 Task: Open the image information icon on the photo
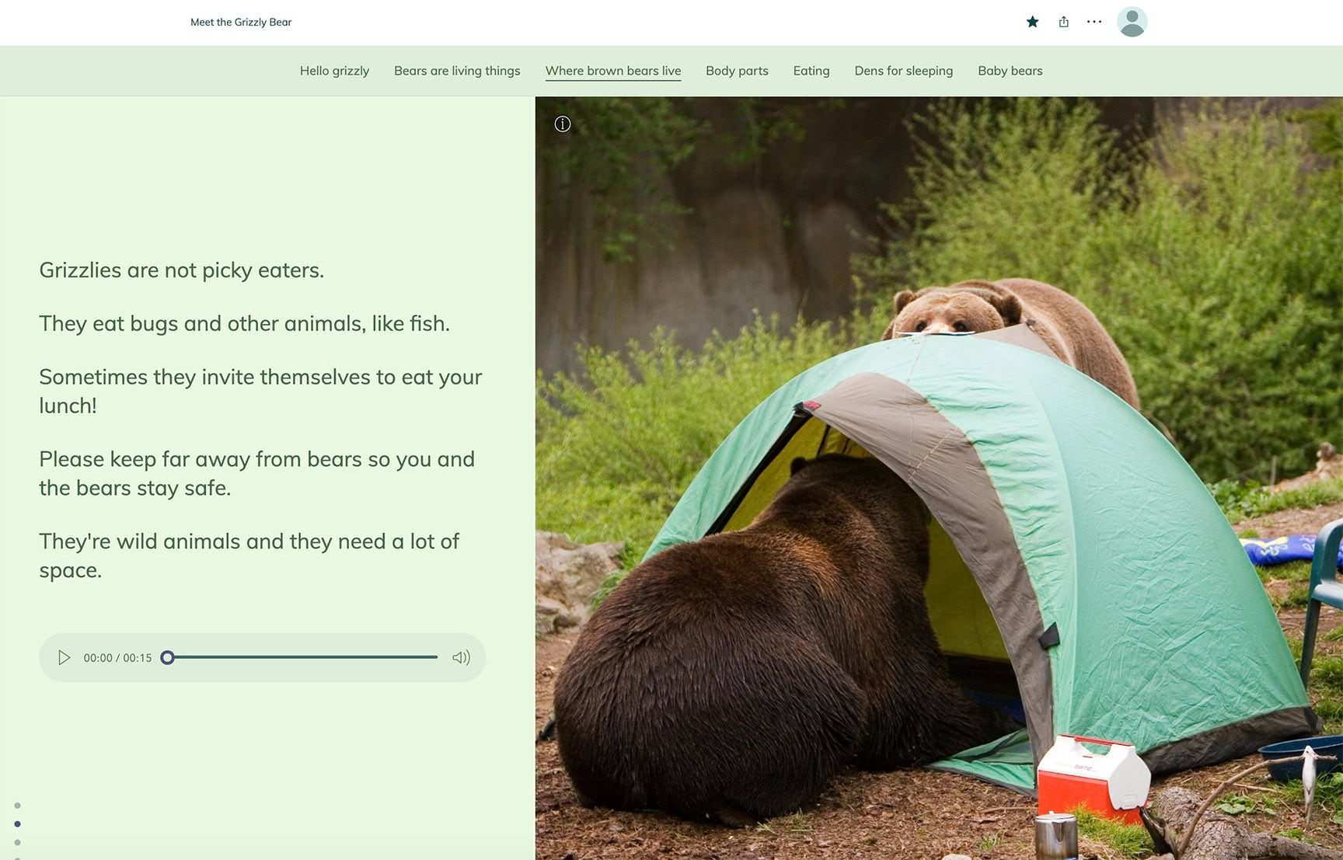[x=562, y=124]
